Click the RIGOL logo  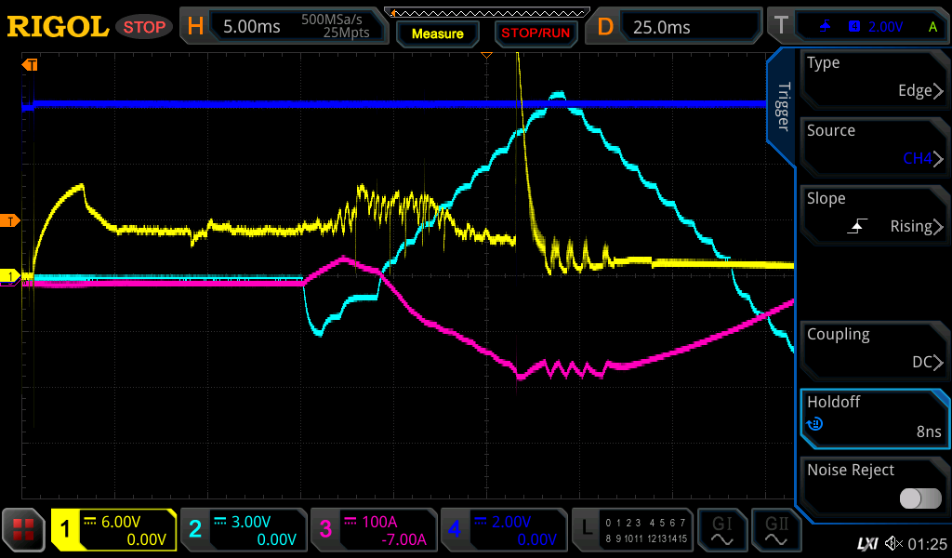pos(58,27)
